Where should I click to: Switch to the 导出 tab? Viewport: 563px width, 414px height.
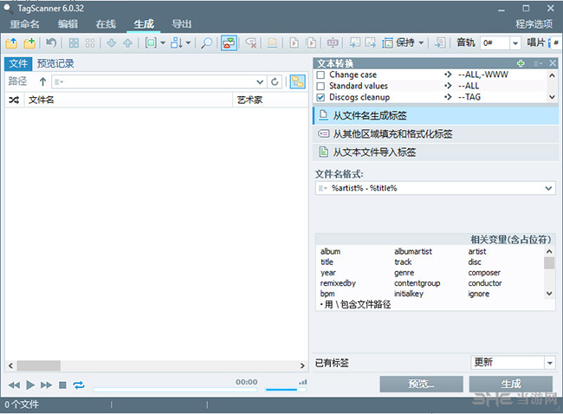182,24
